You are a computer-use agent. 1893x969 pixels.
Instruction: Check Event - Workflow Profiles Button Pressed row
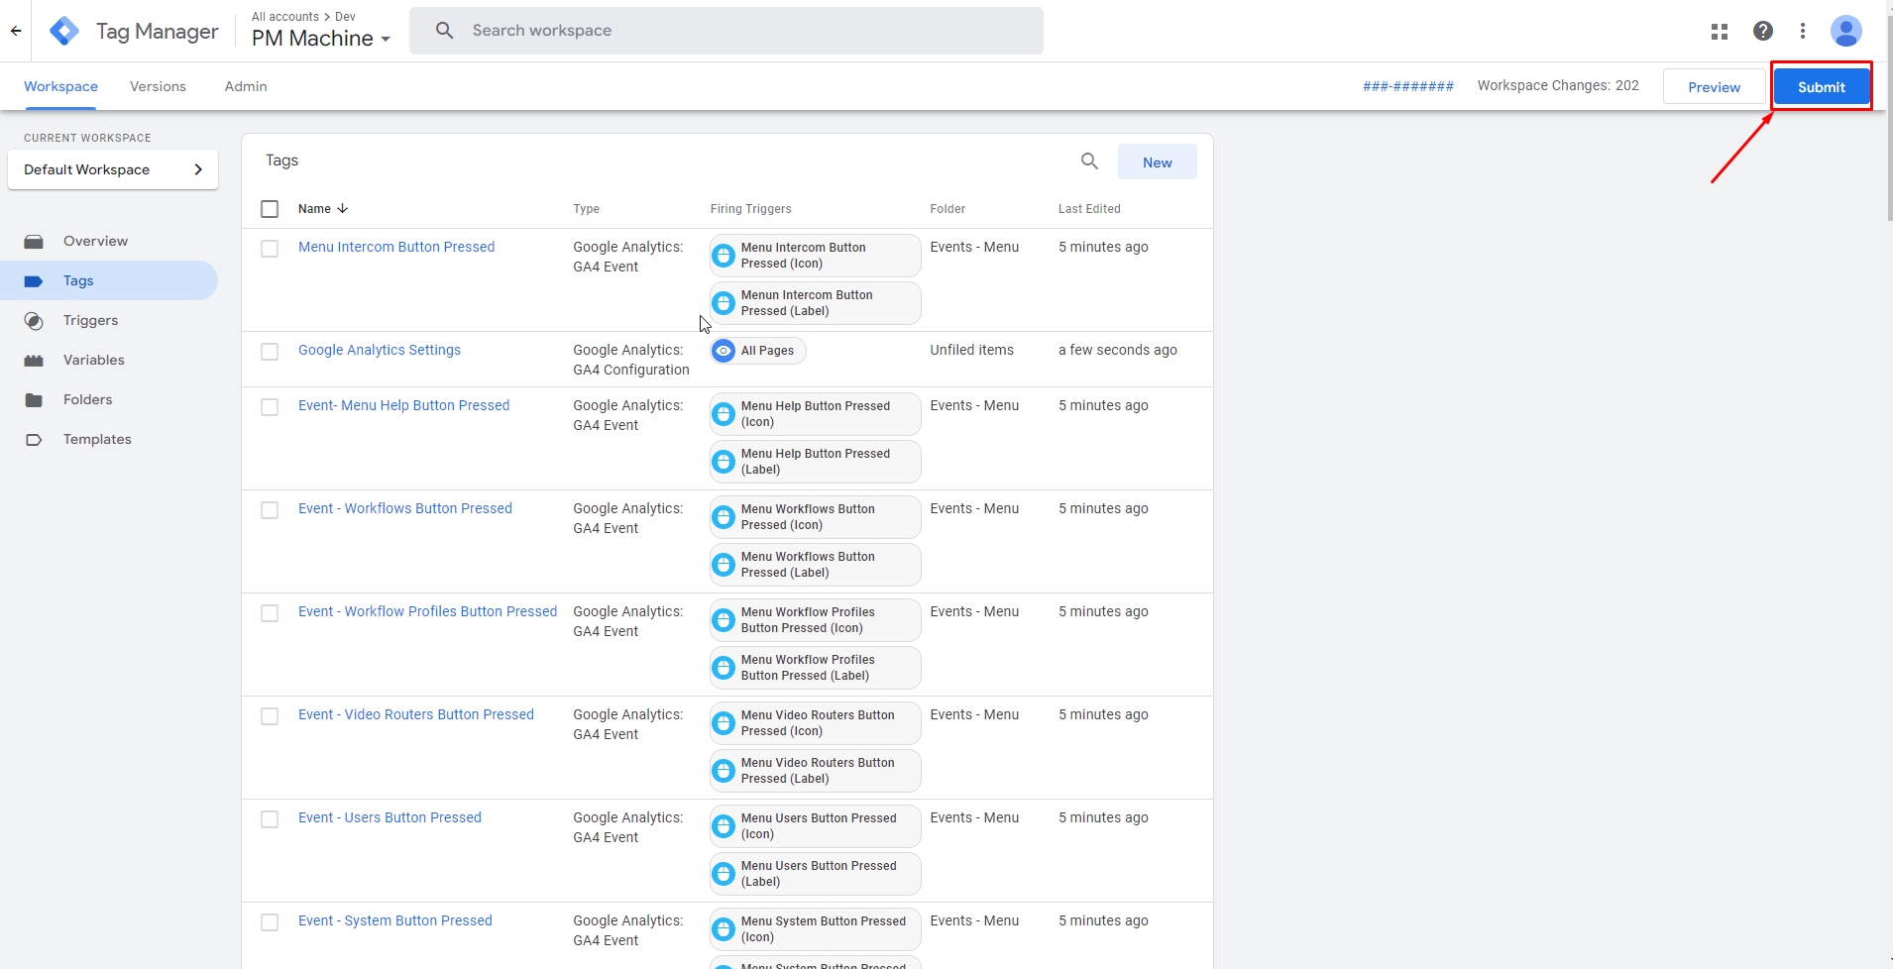pyautogui.click(x=270, y=613)
